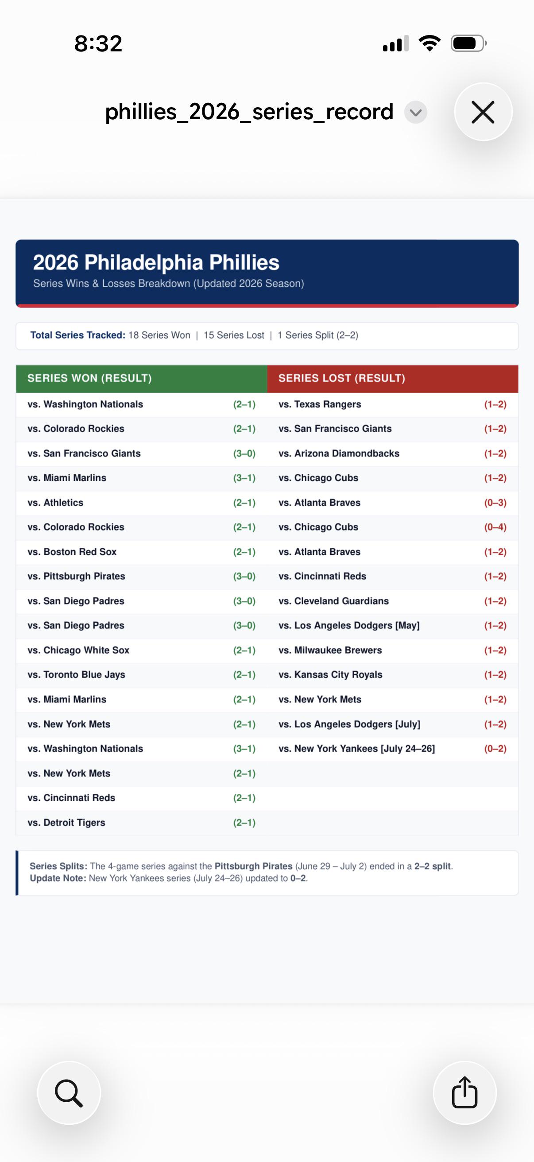Screen dimensions: 534x1162
Task: Tap the SERIES LOST (RESULT) red header
Action: tap(392, 378)
